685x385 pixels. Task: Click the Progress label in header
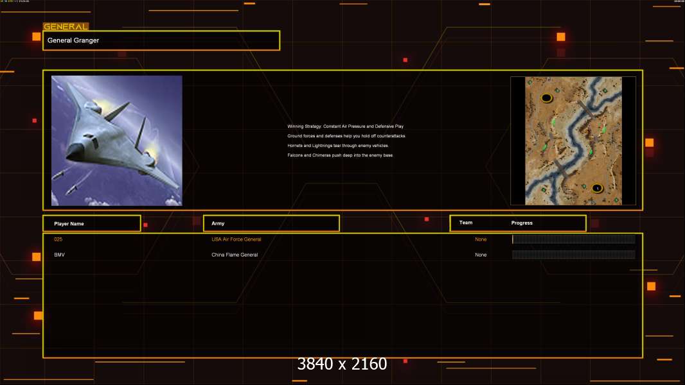[522, 223]
